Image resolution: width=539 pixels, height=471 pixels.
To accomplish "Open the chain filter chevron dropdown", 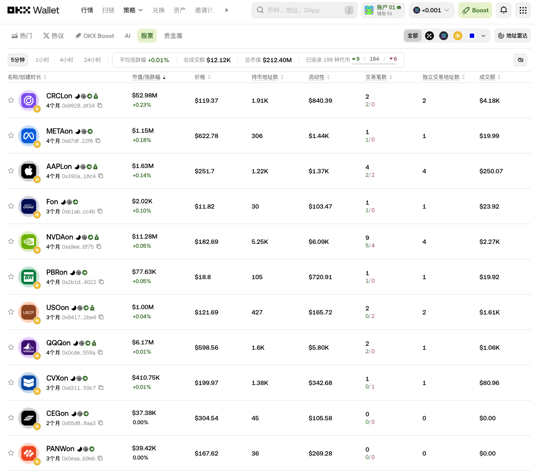I will pos(483,36).
